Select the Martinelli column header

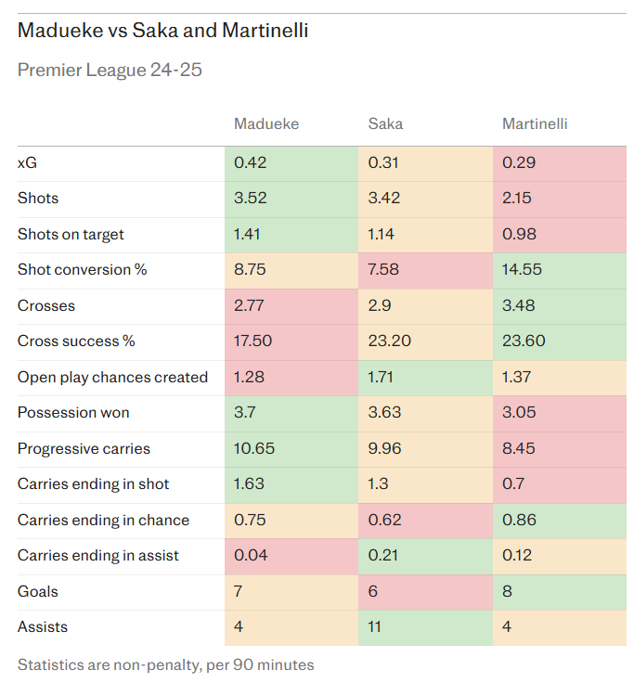535,123
